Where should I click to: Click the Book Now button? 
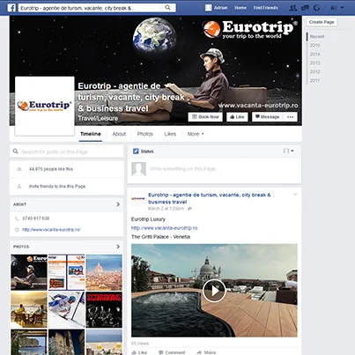click(205, 117)
